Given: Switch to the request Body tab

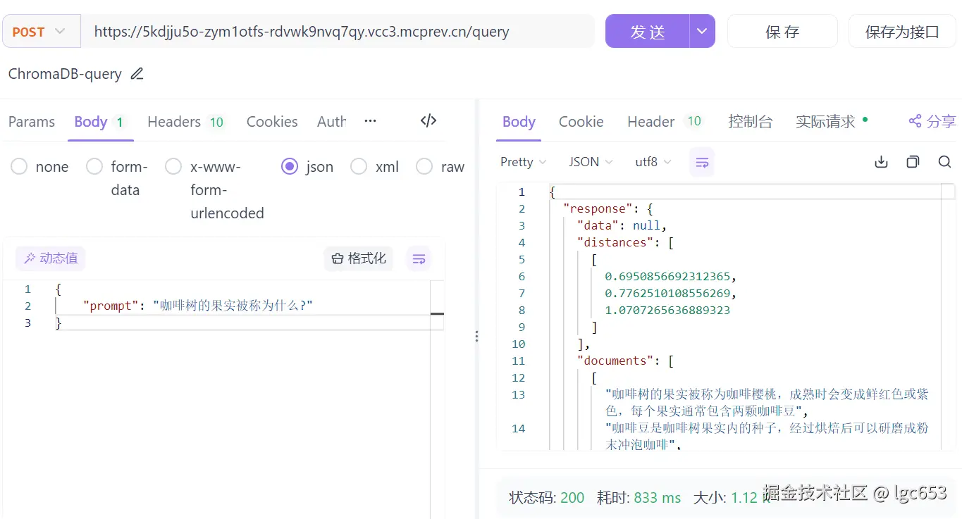Looking at the screenshot, I should point(99,122).
